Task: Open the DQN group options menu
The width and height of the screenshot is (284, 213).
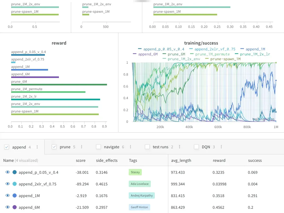Action: click(x=221, y=147)
